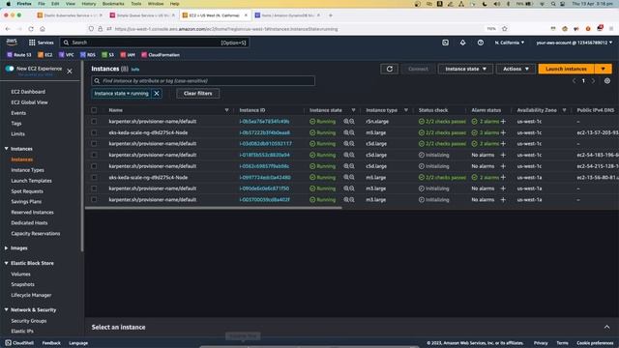Open the Actions dropdown
Screen dimensions: 619x348
point(516,69)
